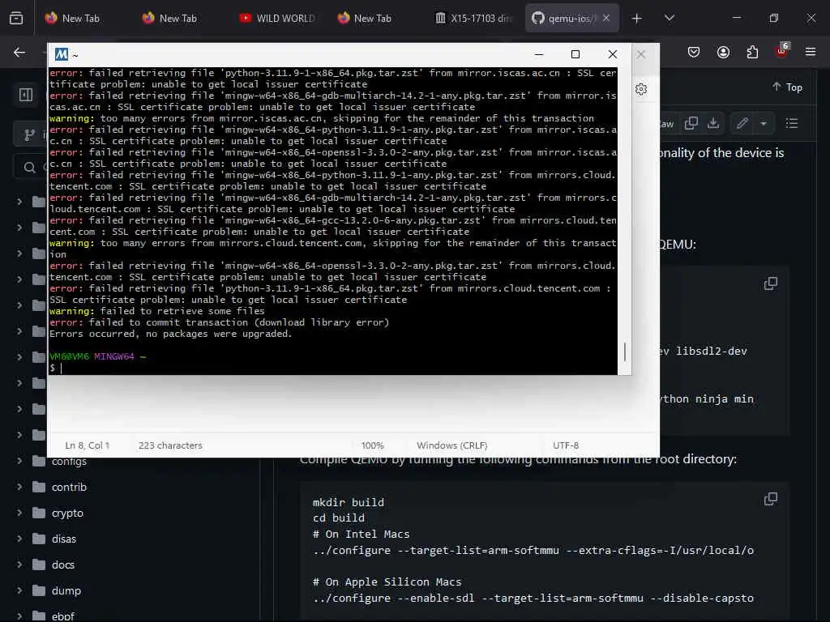Click the '../configure --enable-sdl' command line
This screenshot has height=622, width=830.
(533, 599)
